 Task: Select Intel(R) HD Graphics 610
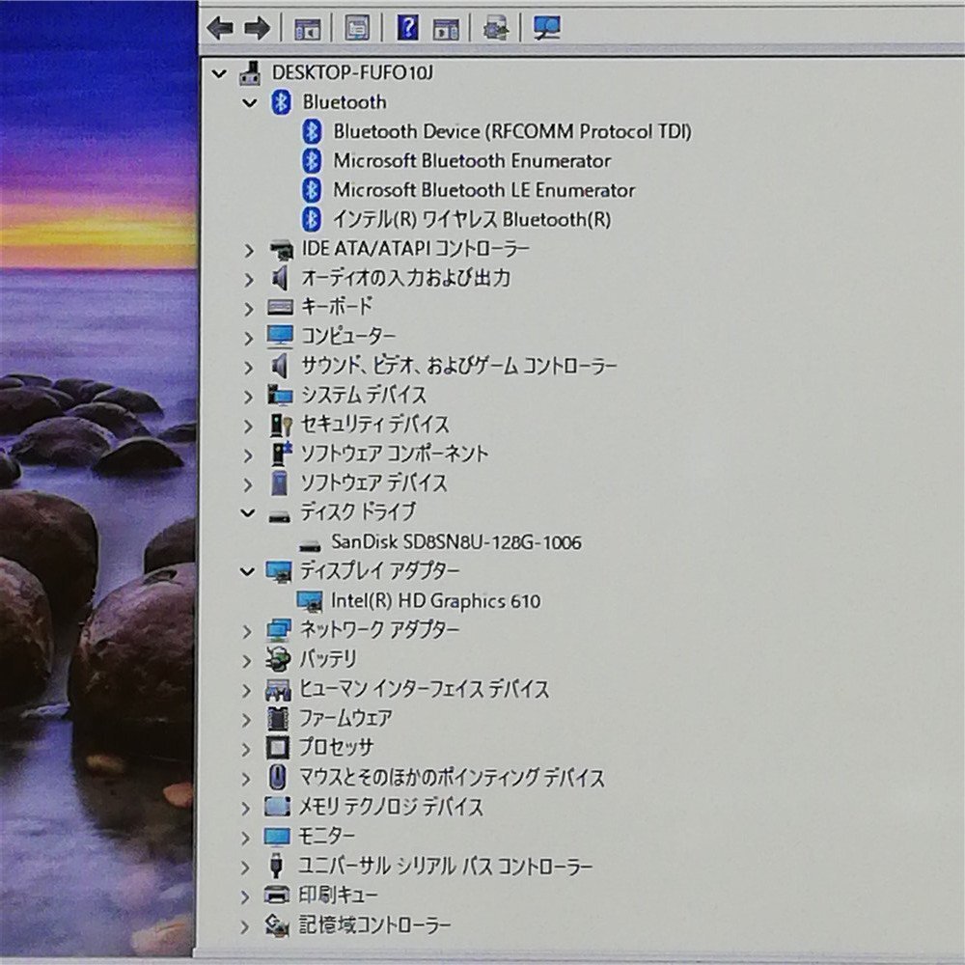[436, 600]
